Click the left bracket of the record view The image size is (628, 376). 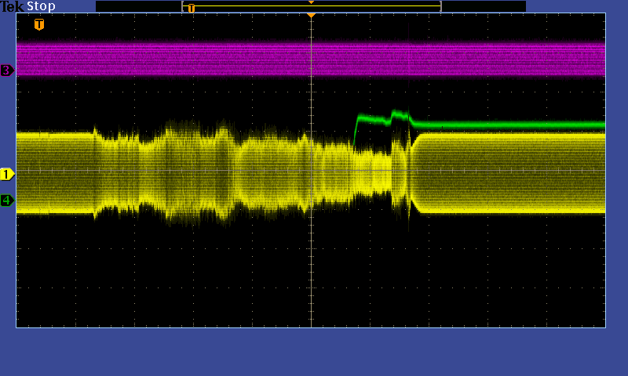click(x=183, y=6)
